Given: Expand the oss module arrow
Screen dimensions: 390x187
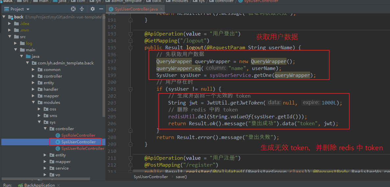Looking at the screenshot, I should (39, 109).
